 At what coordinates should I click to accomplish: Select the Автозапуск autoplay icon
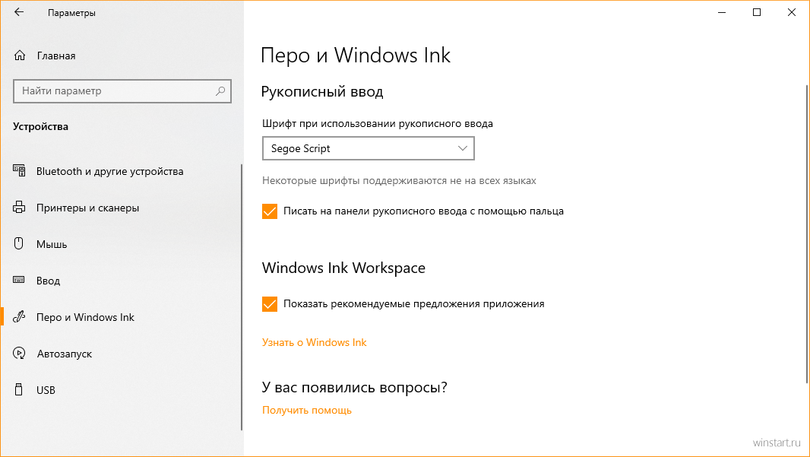(19, 353)
